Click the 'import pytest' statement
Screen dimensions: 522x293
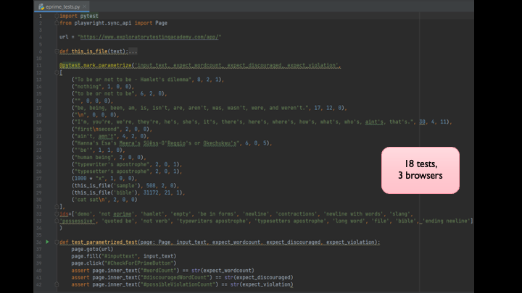(x=79, y=16)
